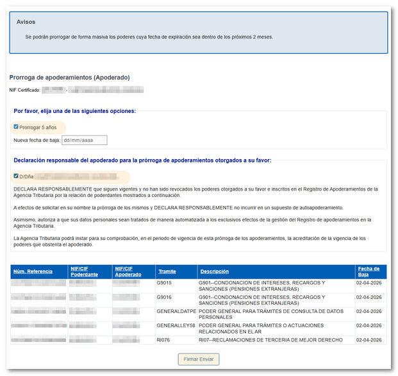Viewport: 398px width, 376px height.
Task: Click the fecha de baja in RI076 row
Action: tap(369, 340)
